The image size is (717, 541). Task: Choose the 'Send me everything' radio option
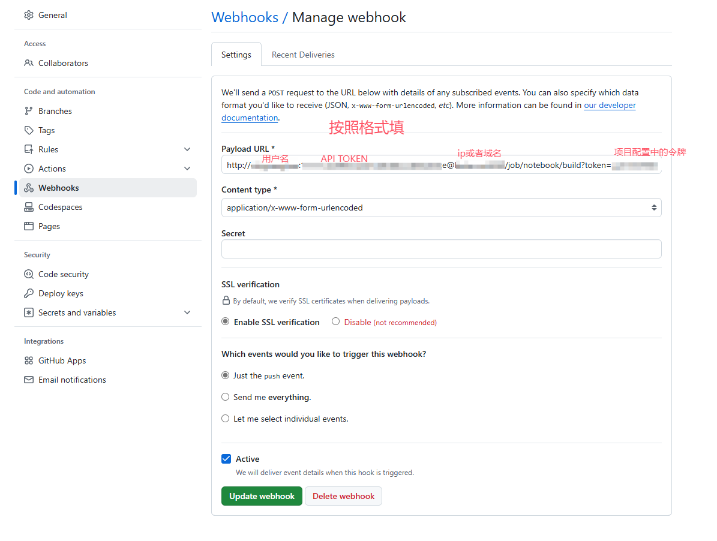[x=226, y=397]
